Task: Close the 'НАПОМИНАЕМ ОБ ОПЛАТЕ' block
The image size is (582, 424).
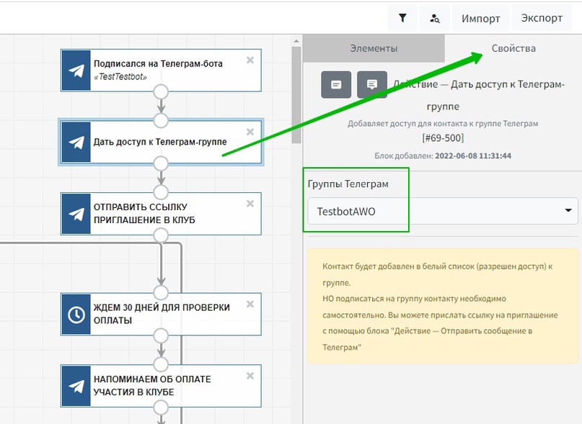Action: [250, 376]
